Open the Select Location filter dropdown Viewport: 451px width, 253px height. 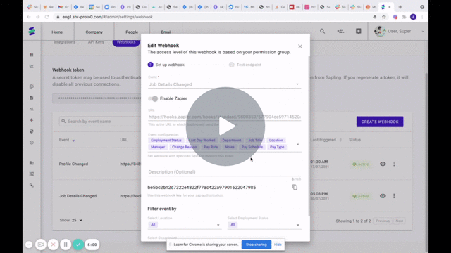[185, 225]
